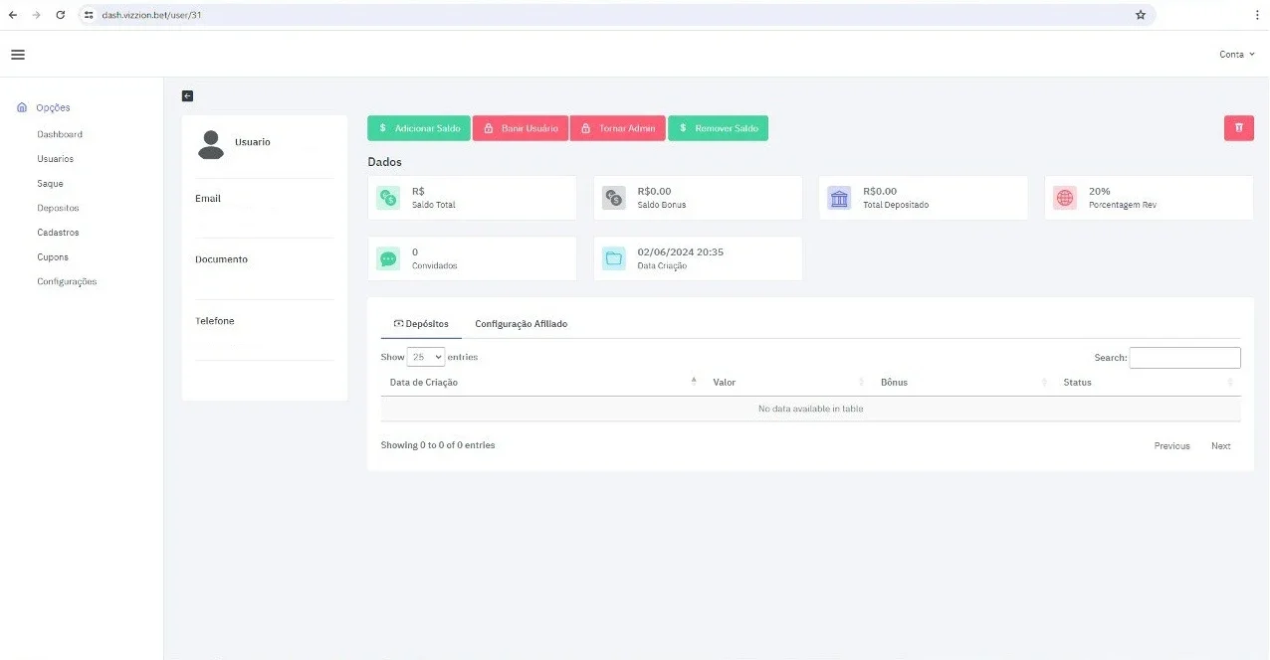
Task: Click the home icon beside Opções
Action: pyautogui.click(x=23, y=107)
